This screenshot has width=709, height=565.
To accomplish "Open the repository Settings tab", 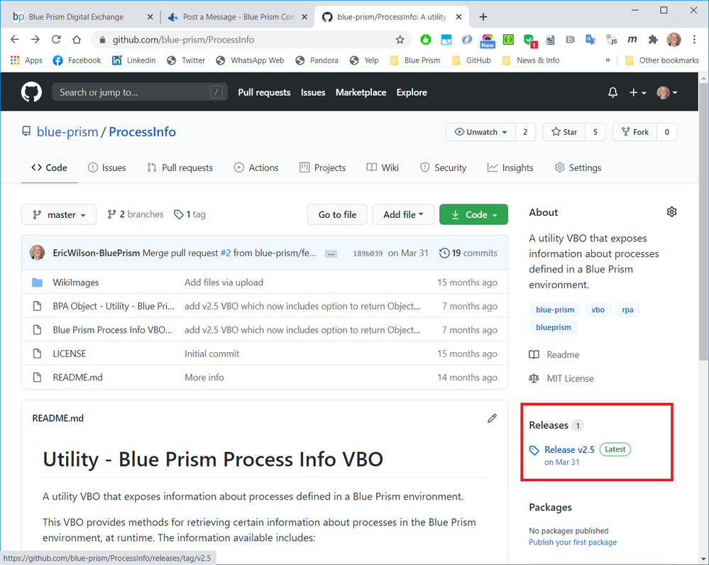I will (x=578, y=168).
